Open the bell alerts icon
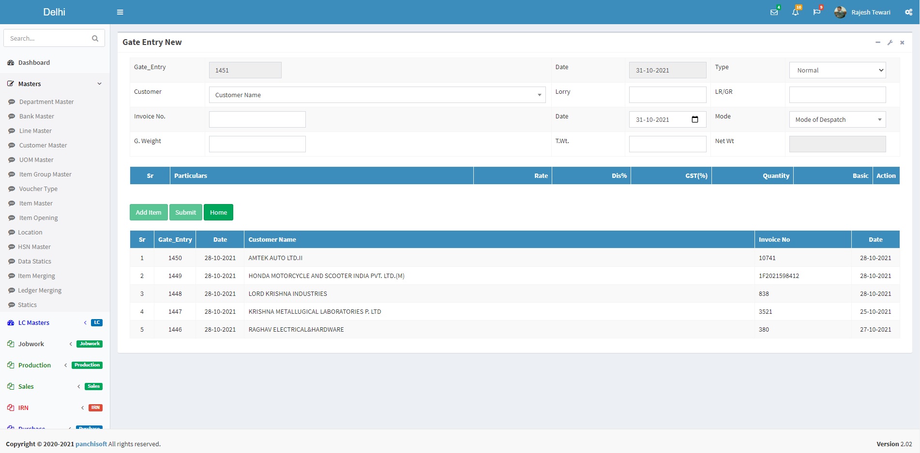920x453 pixels. point(795,12)
